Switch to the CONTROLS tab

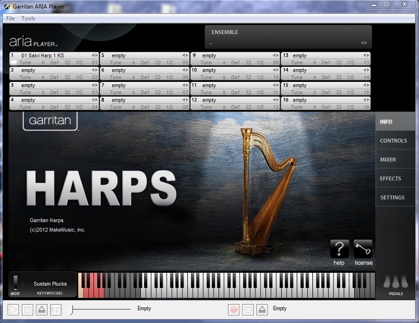(x=395, y=141)
